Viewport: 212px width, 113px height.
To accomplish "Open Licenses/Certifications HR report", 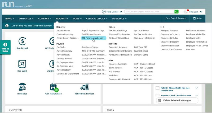I will pyautogui.click(x=171, y=50).
